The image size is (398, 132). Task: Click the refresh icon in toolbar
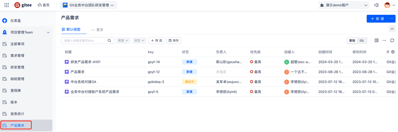click(x=392, y=41)
